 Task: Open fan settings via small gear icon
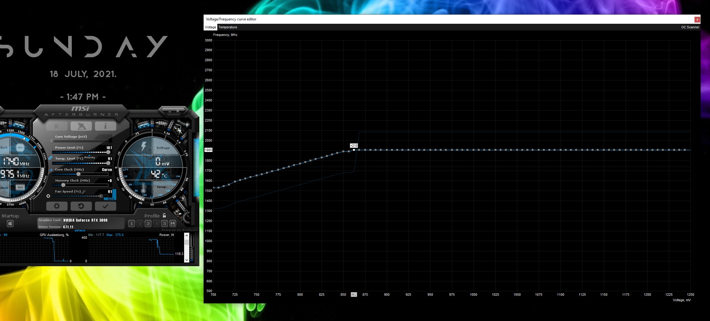pos(48,196)
